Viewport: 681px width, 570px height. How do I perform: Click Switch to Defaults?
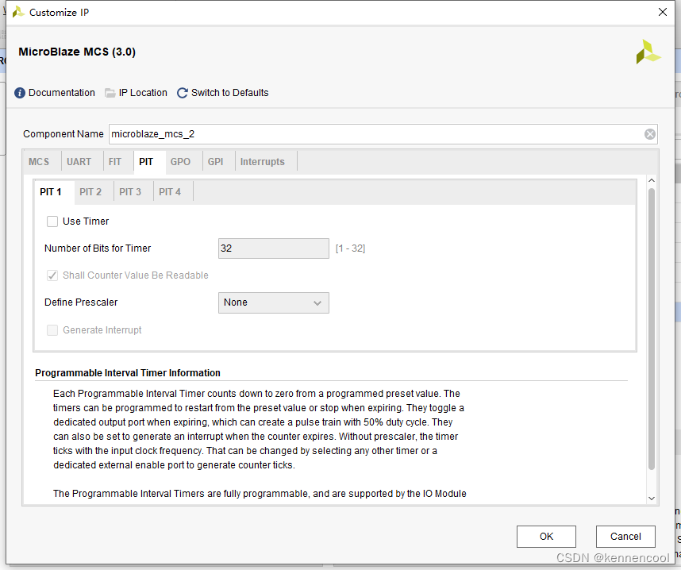coord(229,93)
